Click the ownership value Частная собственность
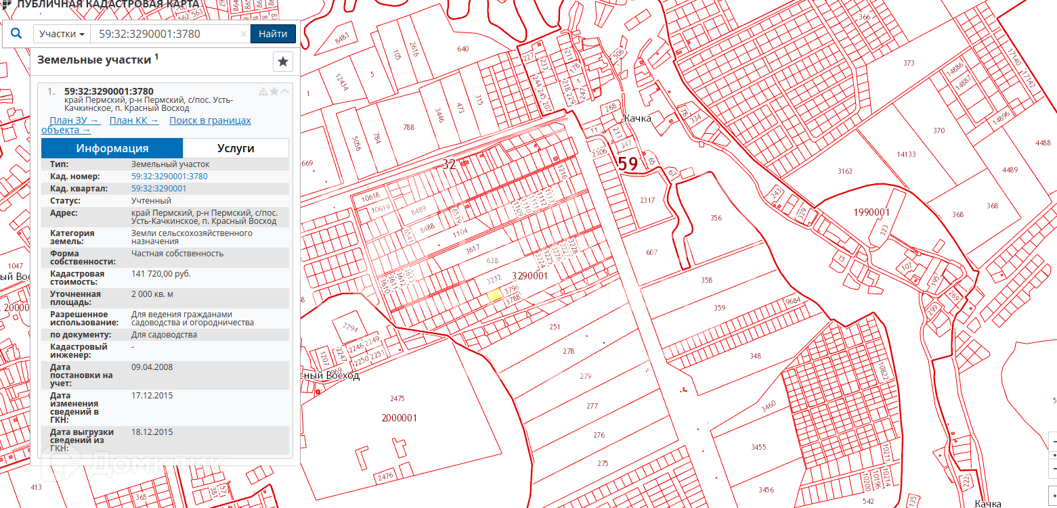The image size is (1057, 508). pos(177,254)
